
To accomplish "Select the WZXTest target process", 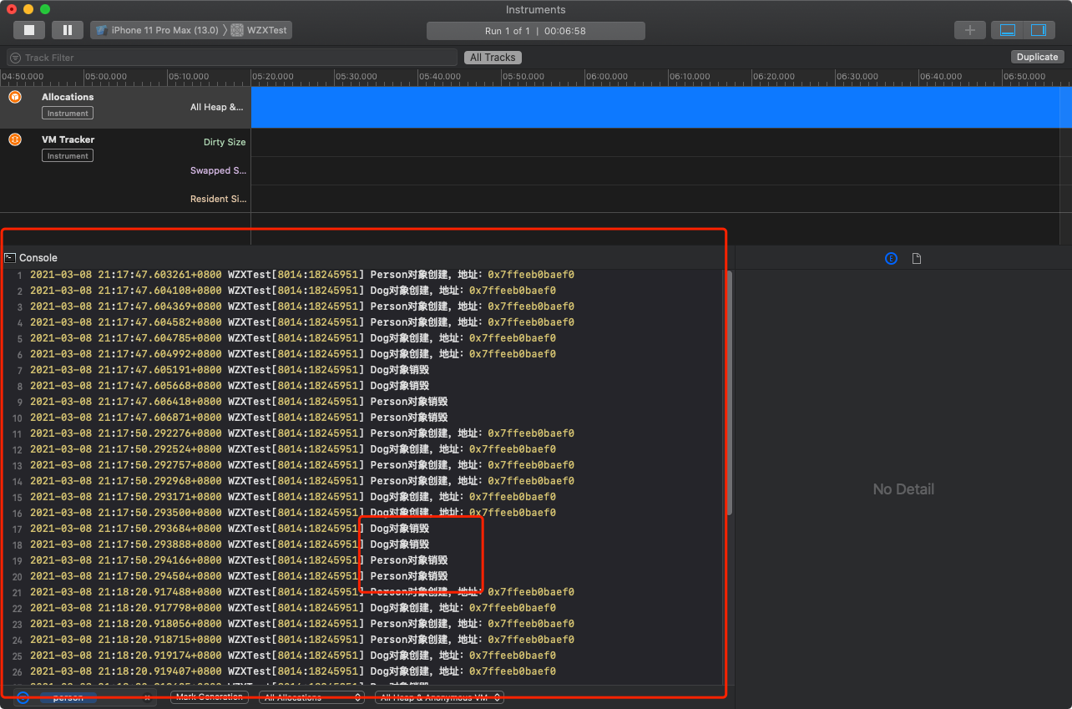I will pyautogui.click(x=260, y=30).
